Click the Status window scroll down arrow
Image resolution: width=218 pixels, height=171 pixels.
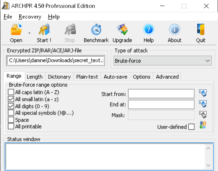coord(208,165)
